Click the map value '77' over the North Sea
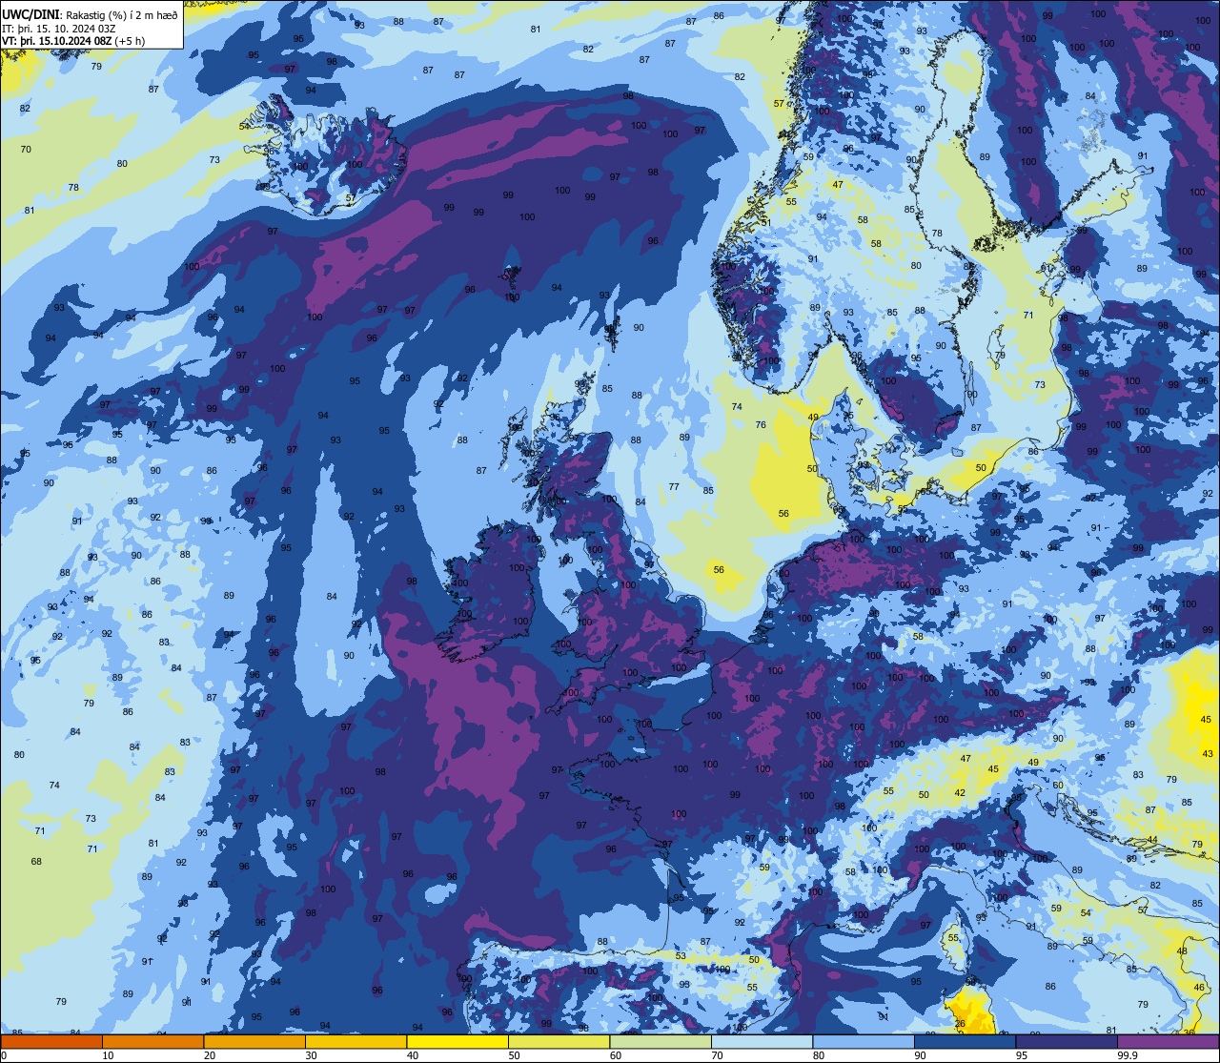This screenshot has height=1063, width=1220. tap(674, 487)
